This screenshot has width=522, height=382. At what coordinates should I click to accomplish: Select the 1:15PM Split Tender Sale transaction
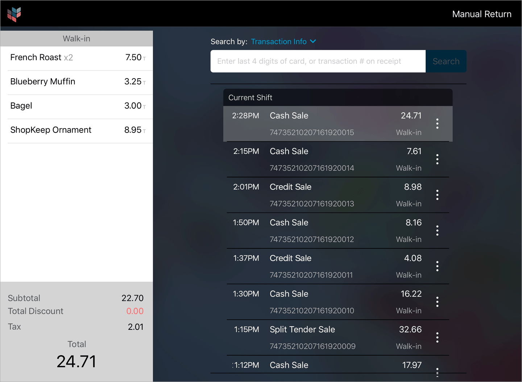(x=338, y=338)
